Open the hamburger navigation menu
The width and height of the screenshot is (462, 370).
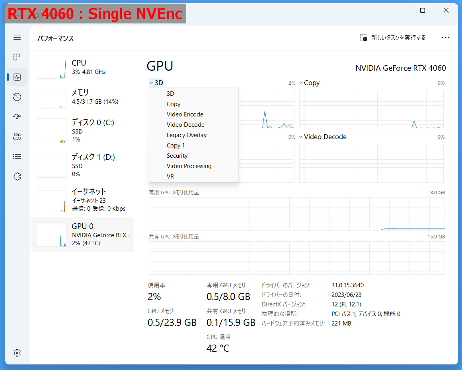(x=17, y=37)
